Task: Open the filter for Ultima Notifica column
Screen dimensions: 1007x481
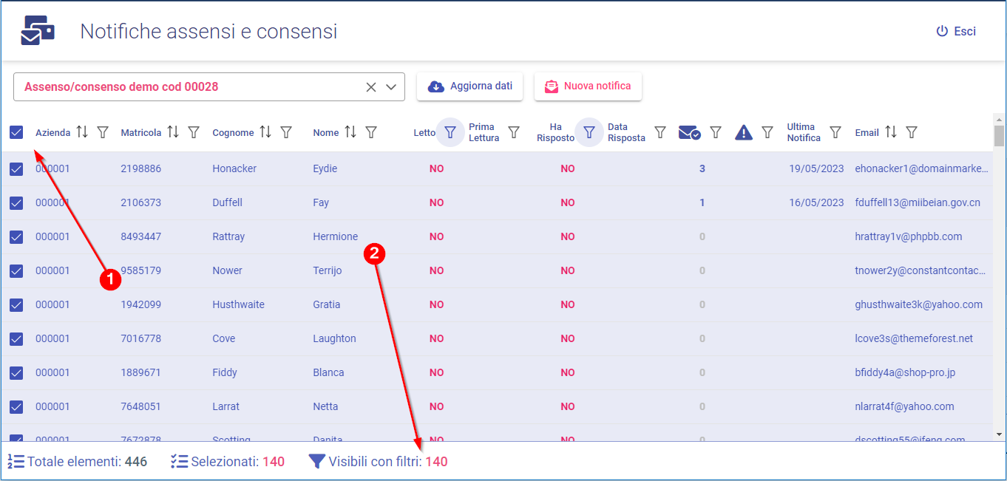Action: (835, 132)
